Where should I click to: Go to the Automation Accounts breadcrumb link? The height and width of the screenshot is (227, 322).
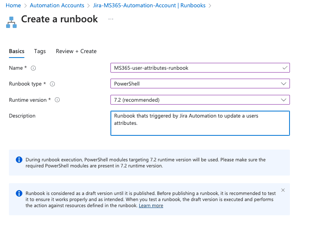[57, 6]
